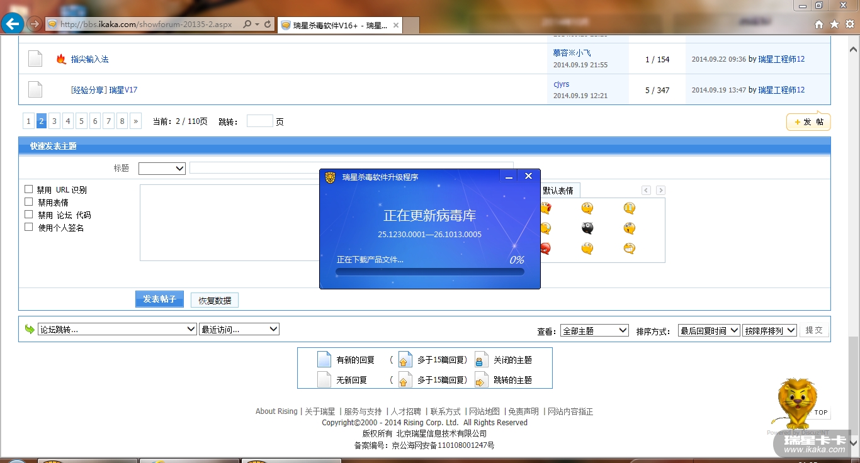Go to page 8 of the forum
Screen dimensions: 860x463
tap(122, 121)
